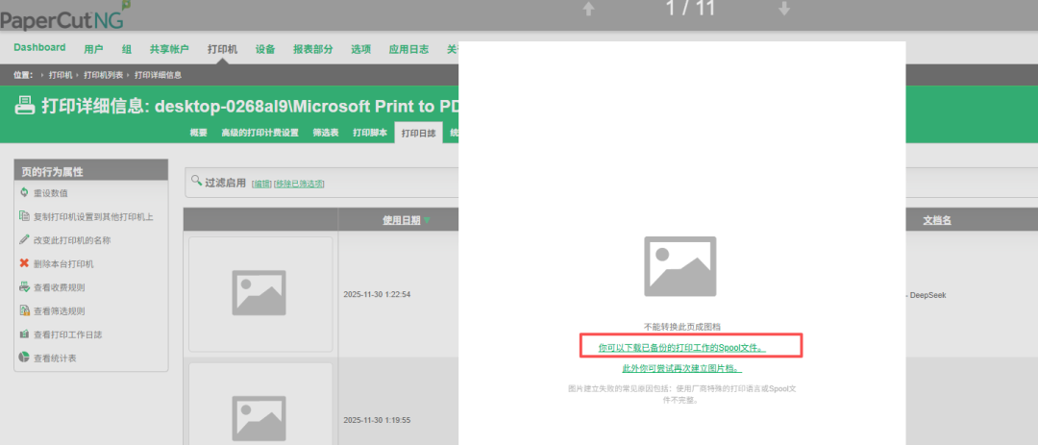
Task: Go to previous page with up arrow
Action: coord(588,10)
